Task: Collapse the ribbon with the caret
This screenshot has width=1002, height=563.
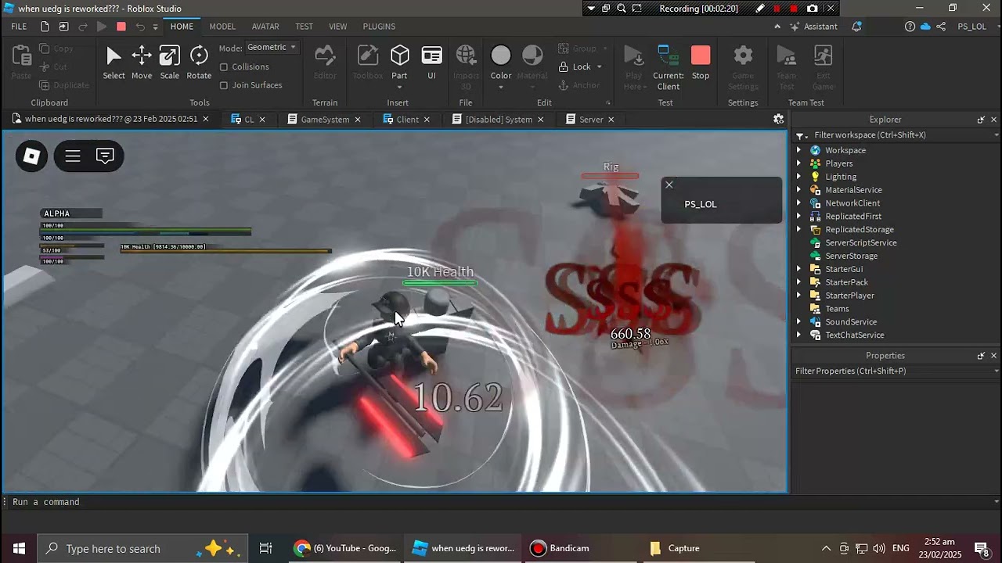Action: 777,27
